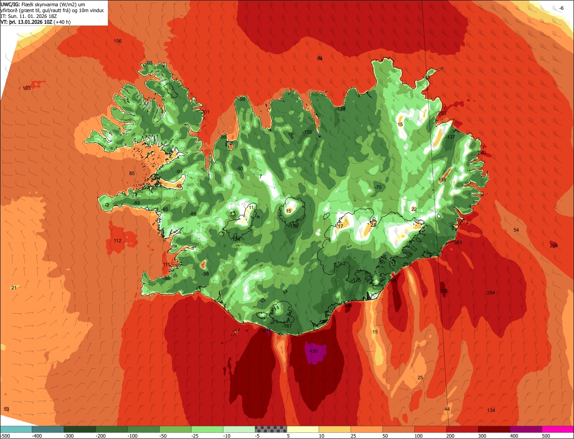Click the legend swatch between -25 and -10

pyautogui.click(x=207, y=429)
